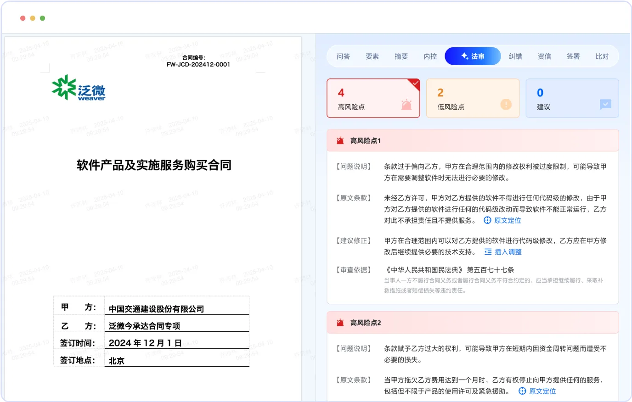Open the 比对 tab

tap(602, 56)
